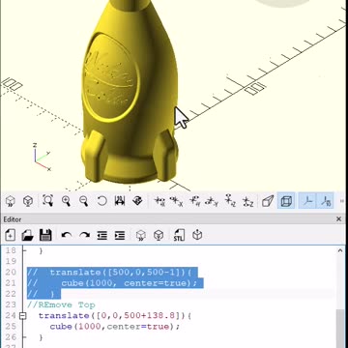
Task: Click the Editor panel title
Action: [13, 219]
